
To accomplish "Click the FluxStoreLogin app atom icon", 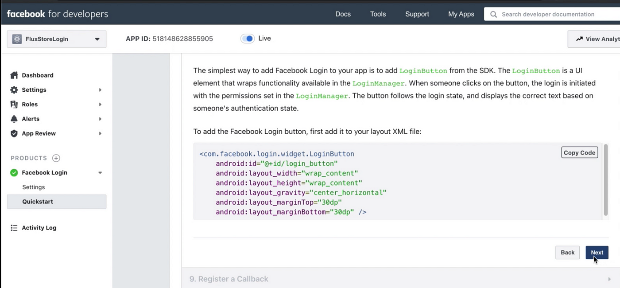I will point(17,39).
